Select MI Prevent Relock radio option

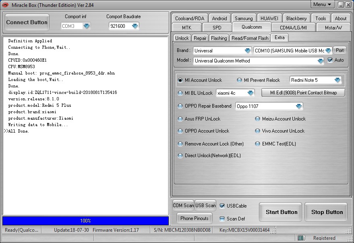[239, 80]
